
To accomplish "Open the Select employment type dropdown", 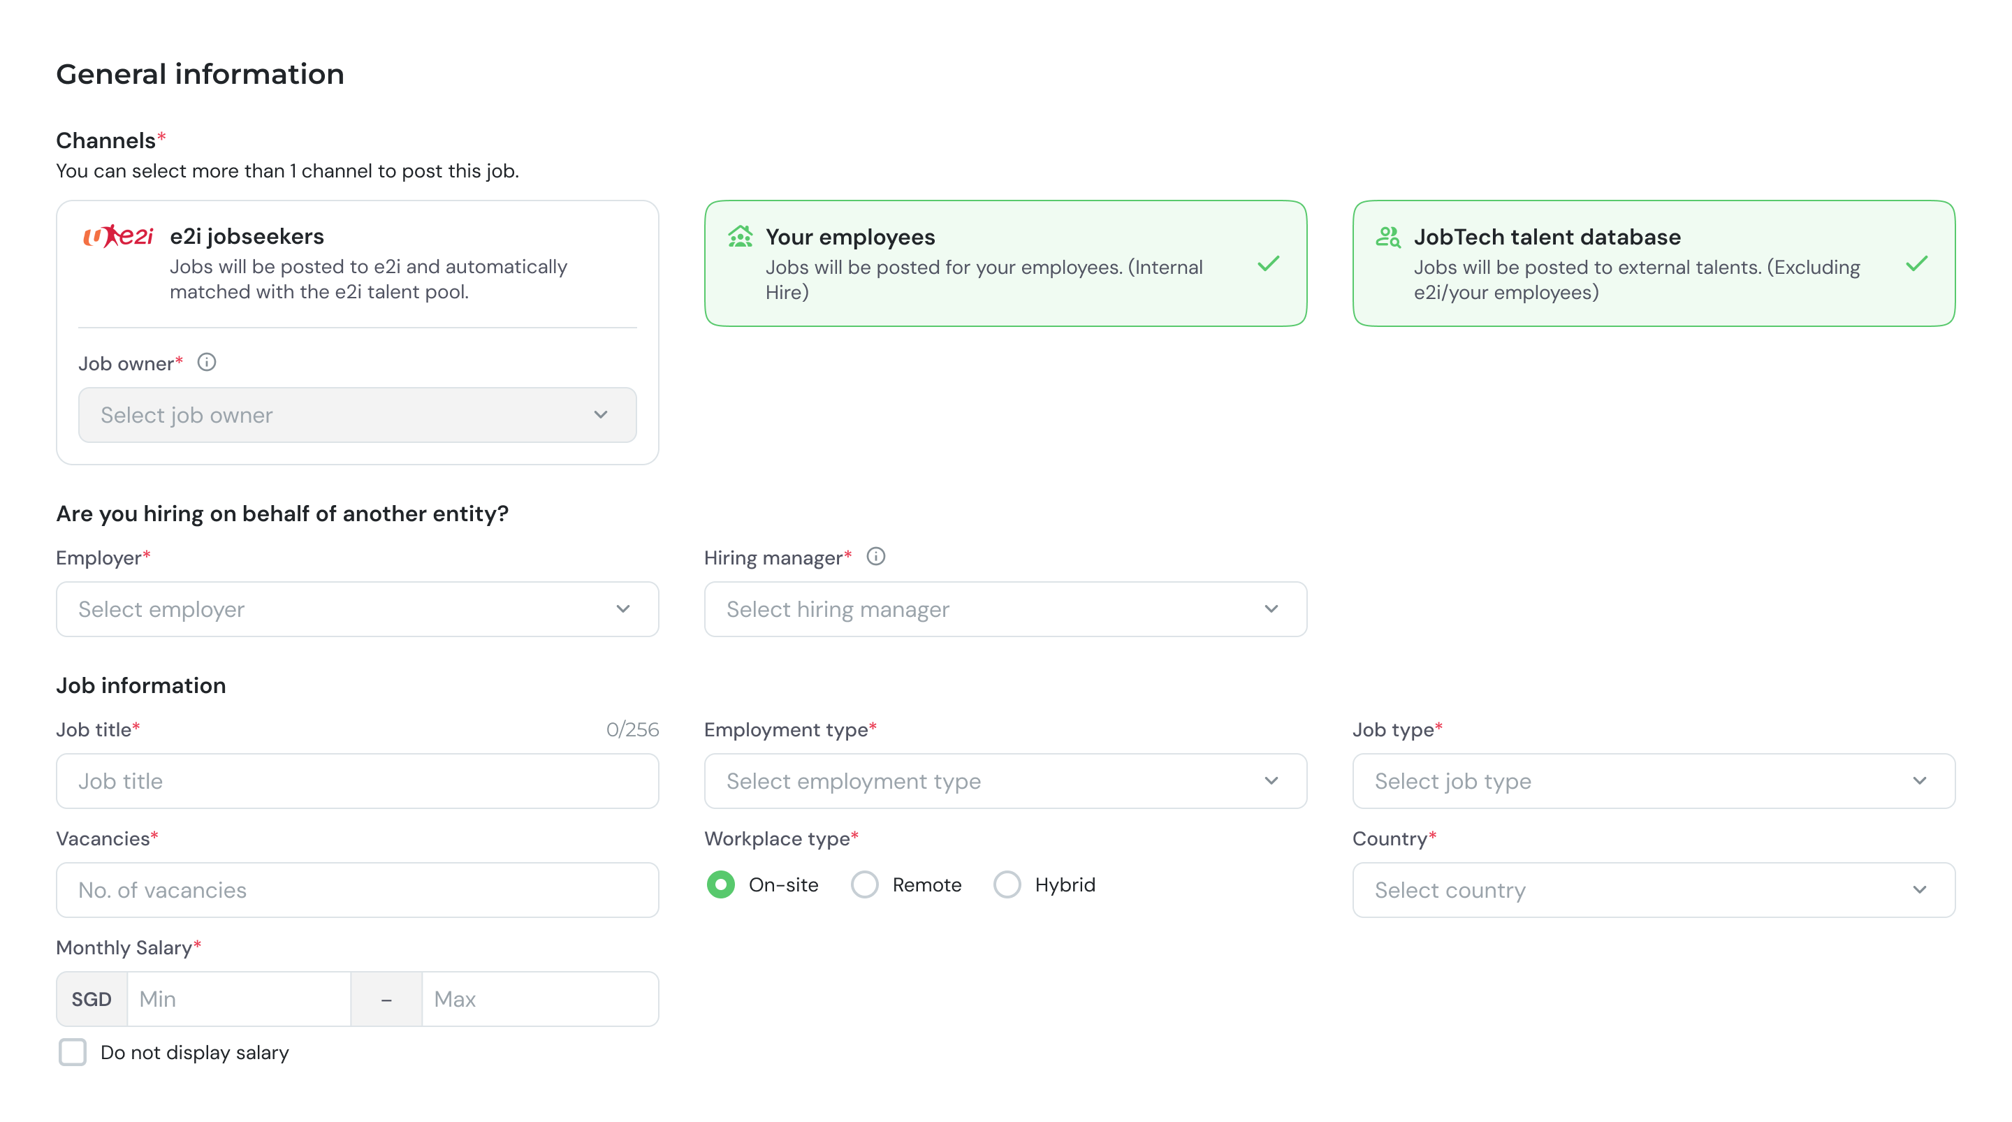I will pos(1005,781).
